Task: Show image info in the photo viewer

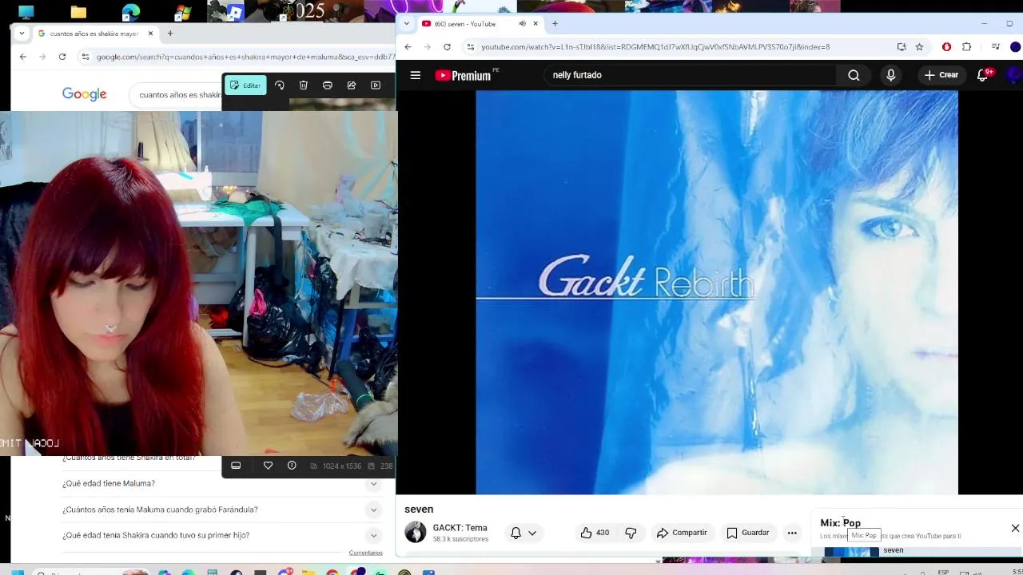Action: point(292,466)
